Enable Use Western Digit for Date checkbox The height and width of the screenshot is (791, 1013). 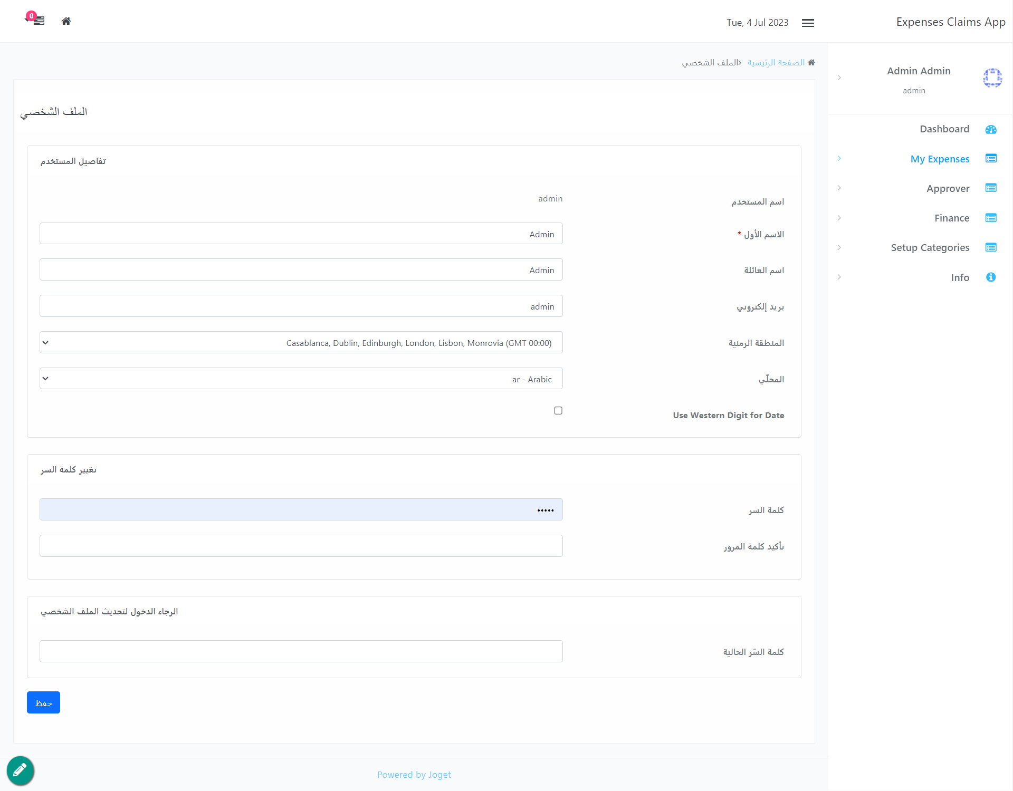558,410
